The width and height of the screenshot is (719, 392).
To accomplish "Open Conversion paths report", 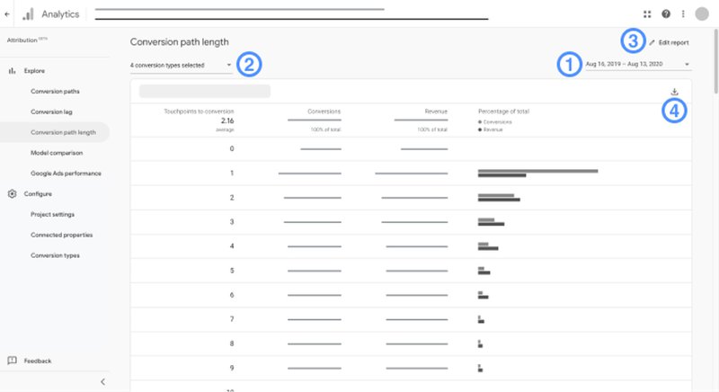I will click(55, 91).
